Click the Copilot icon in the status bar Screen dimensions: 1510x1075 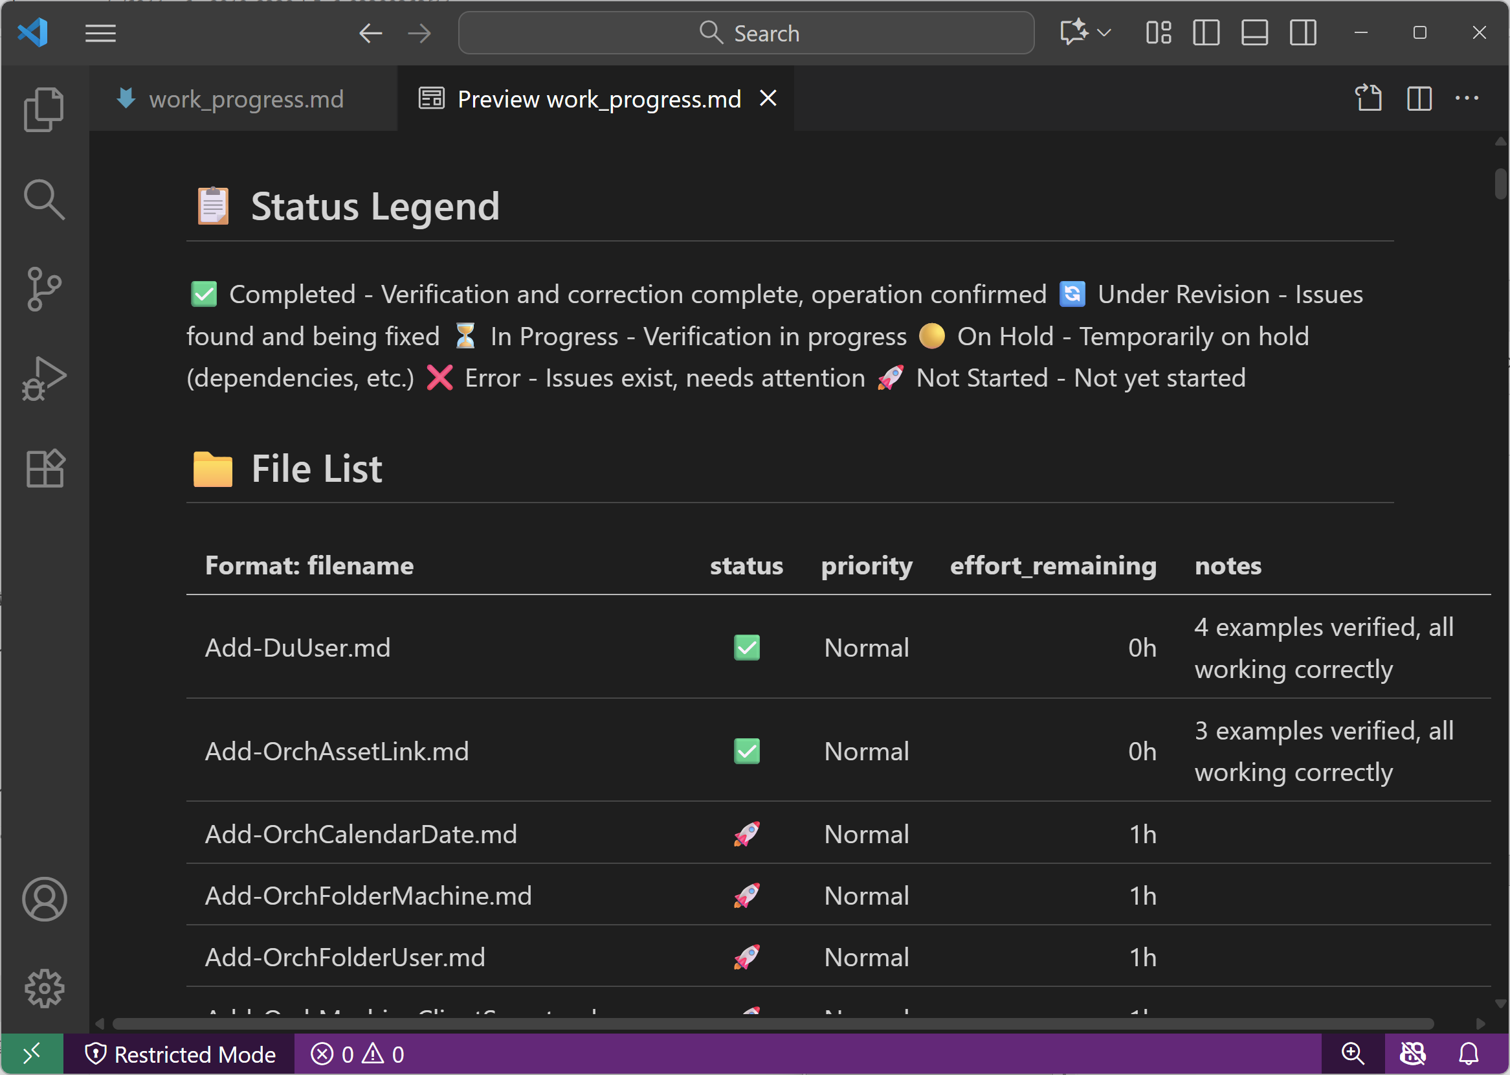(1412, 1054)
